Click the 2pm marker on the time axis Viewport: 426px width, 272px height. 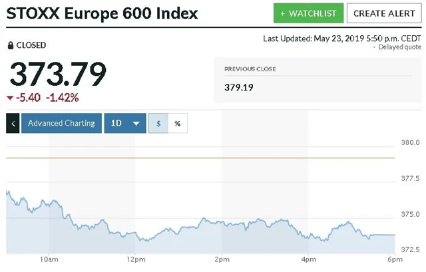pos(222,259)
